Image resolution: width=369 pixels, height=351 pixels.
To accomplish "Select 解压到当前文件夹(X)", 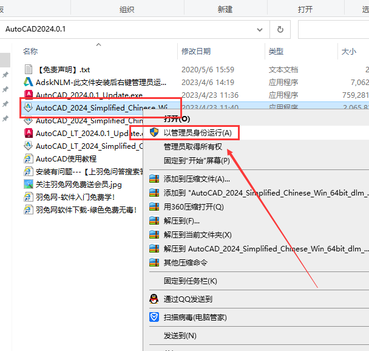I will [x=198, y=234].
